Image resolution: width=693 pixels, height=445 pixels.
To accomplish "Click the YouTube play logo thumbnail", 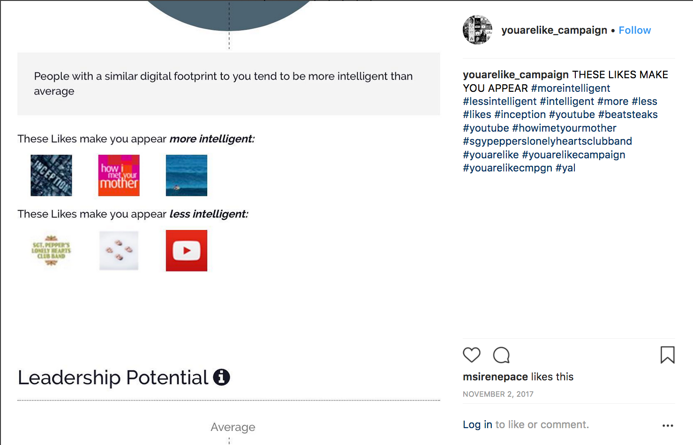I will [x=186, y=251].
